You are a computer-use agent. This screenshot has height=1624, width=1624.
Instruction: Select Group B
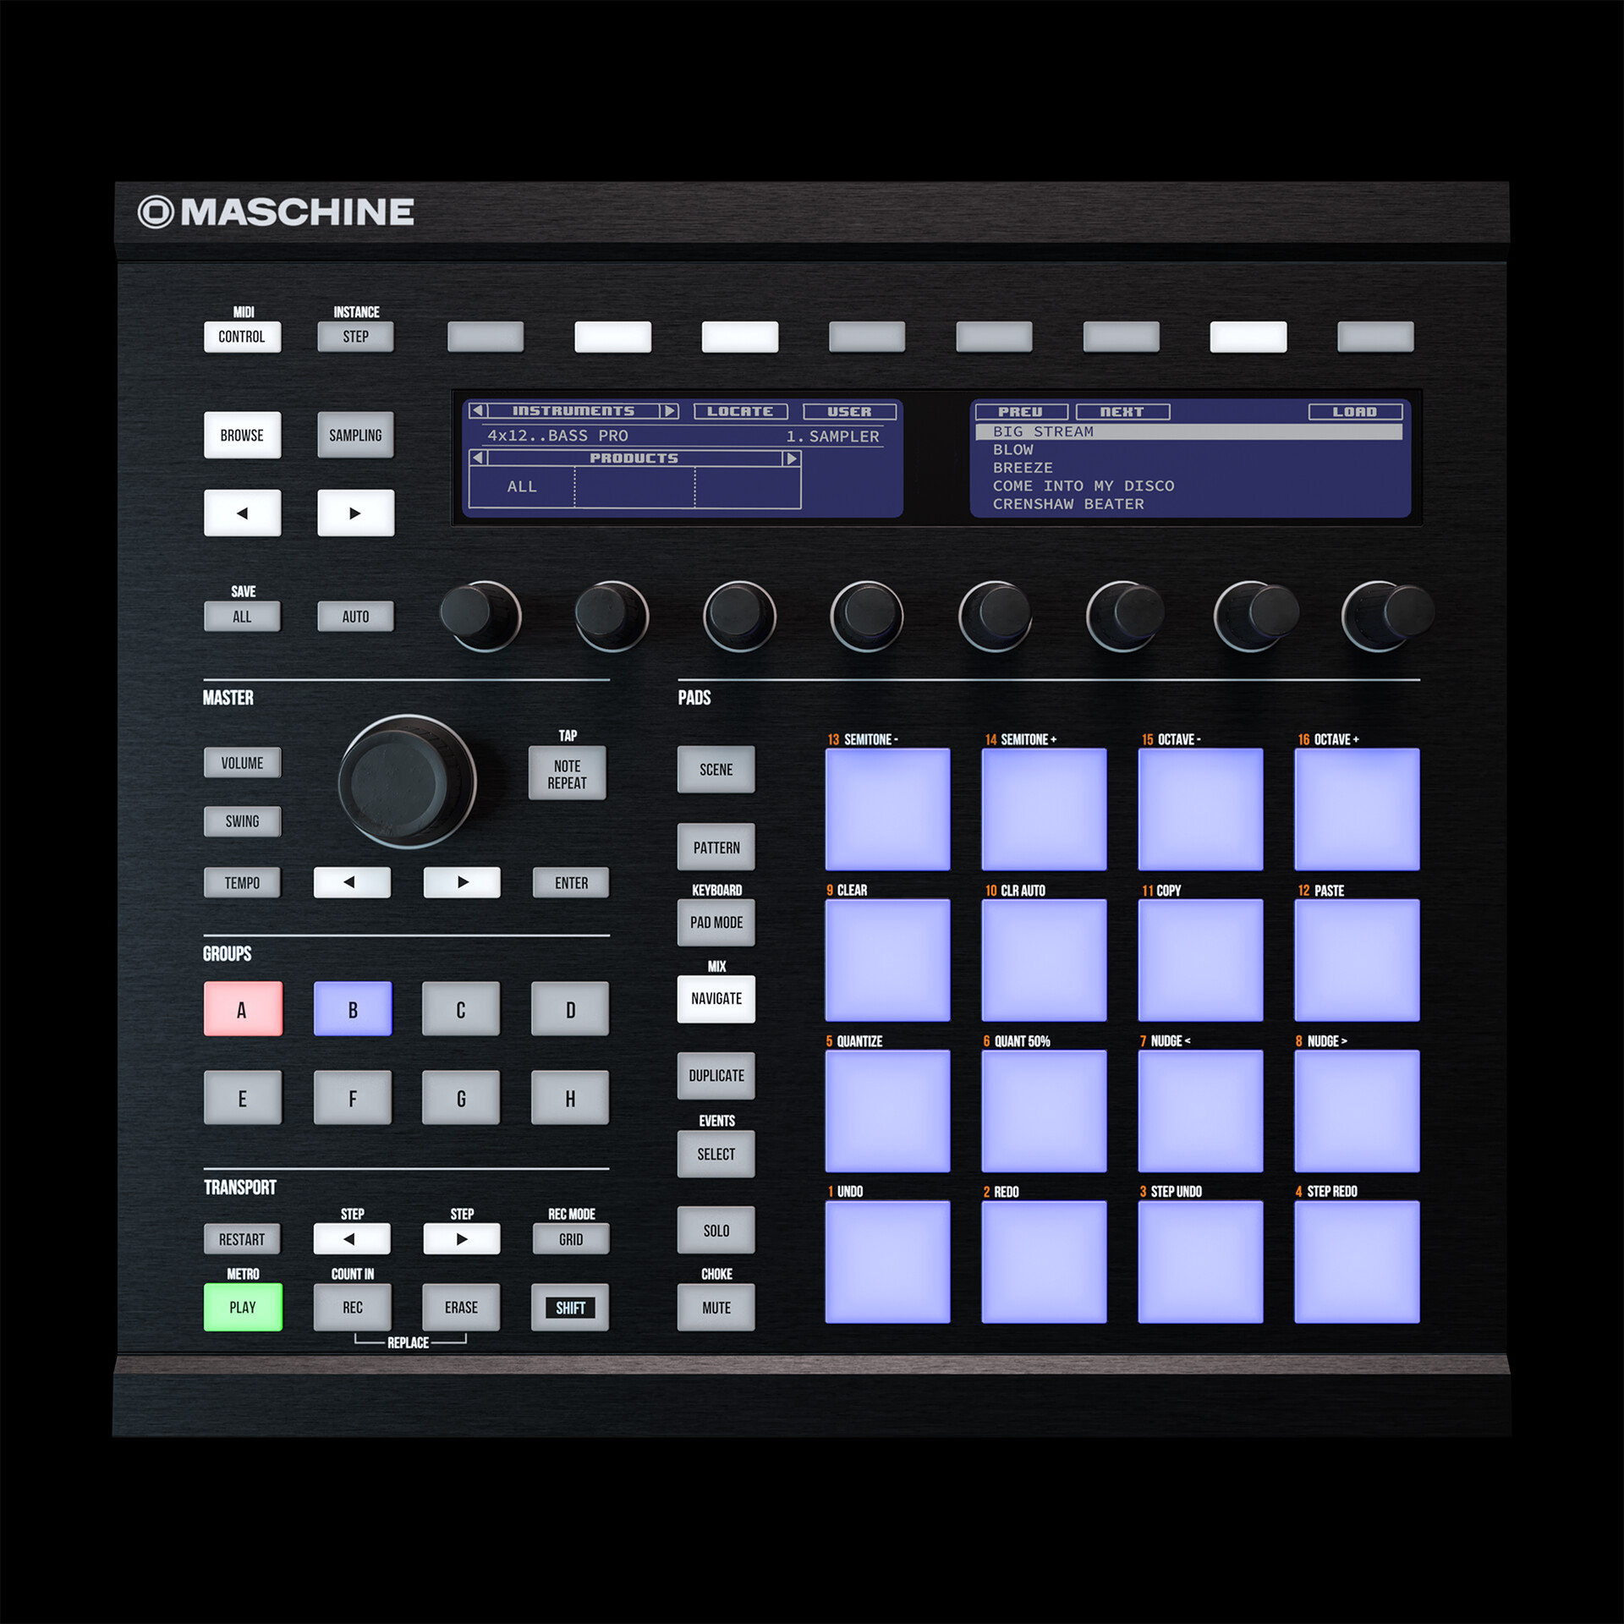point(352,1008)
